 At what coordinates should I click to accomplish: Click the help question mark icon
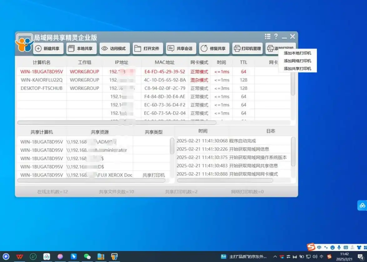276,37
